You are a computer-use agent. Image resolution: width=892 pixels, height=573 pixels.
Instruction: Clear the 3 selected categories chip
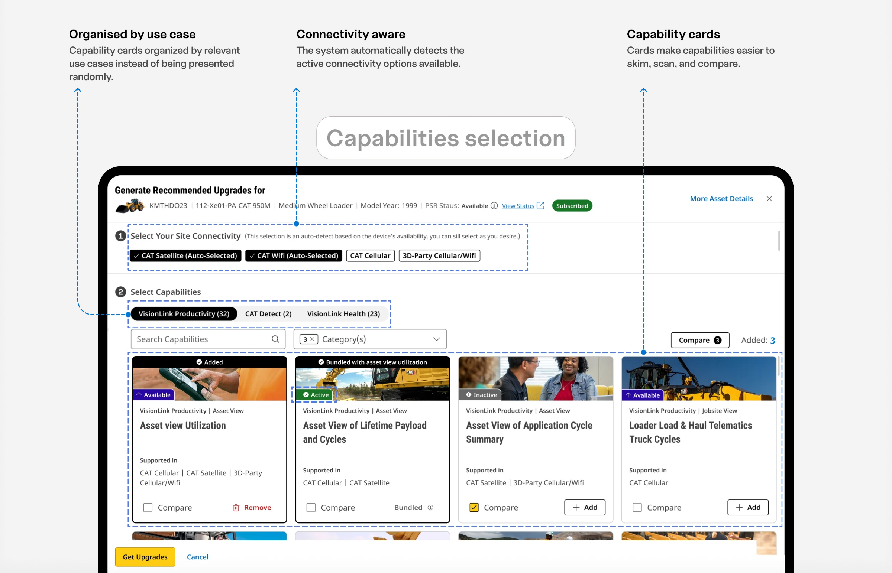coord(312,339)
